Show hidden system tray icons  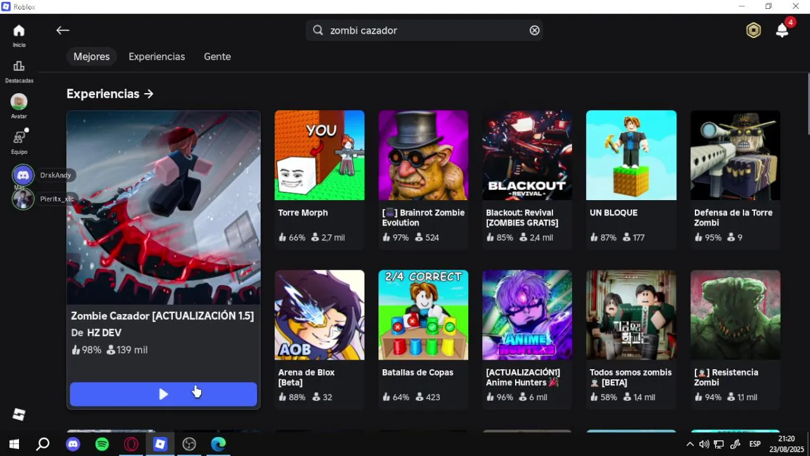click(x=690, y=445)
